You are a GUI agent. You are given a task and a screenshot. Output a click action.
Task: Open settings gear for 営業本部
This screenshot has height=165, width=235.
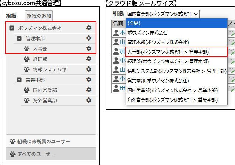[89, 79]
